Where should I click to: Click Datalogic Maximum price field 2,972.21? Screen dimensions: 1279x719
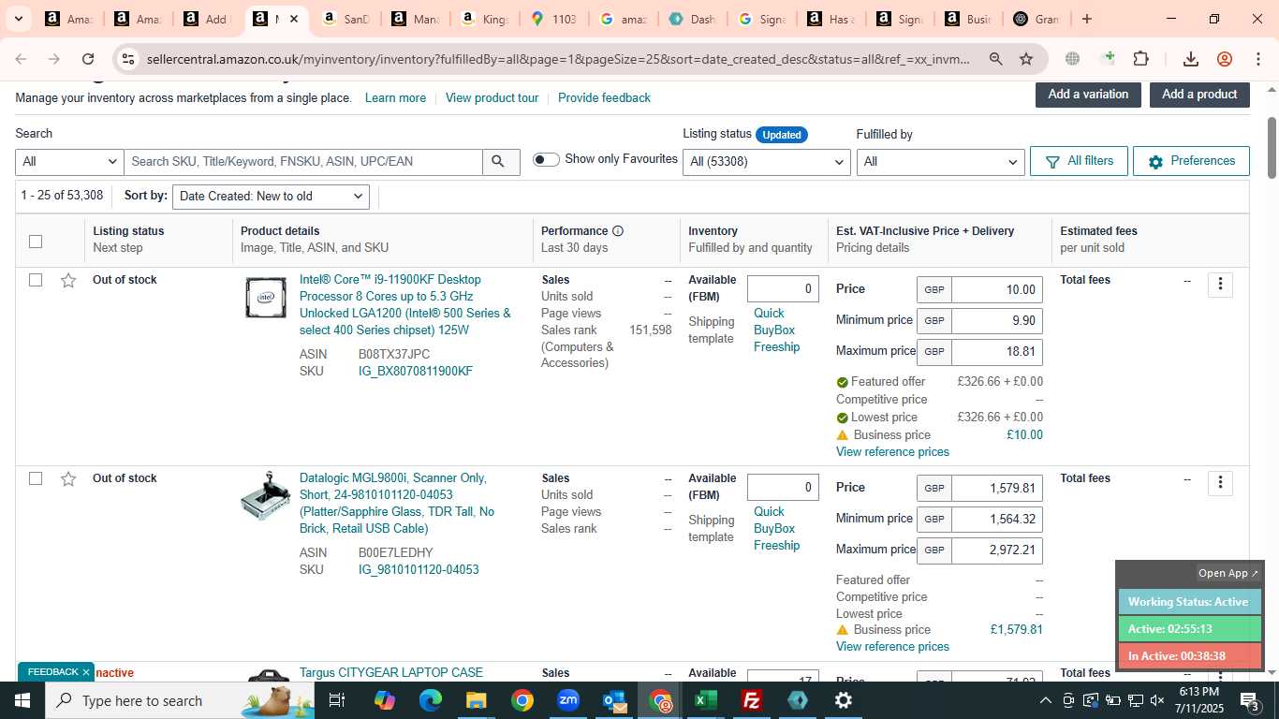pyautogui.click(x=996, y=550)
